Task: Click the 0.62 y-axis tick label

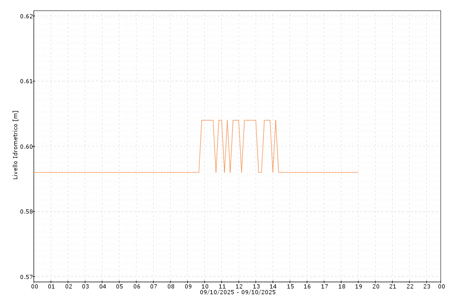Action: 26,16
